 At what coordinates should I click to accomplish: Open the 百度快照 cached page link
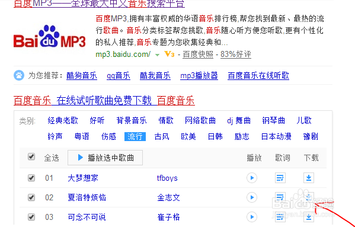[x=198, y=55]
